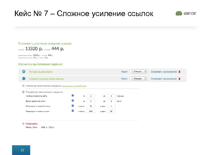Click the userator brain logo
The width and height of the screenshot is (207, 155).
[179, 13]
